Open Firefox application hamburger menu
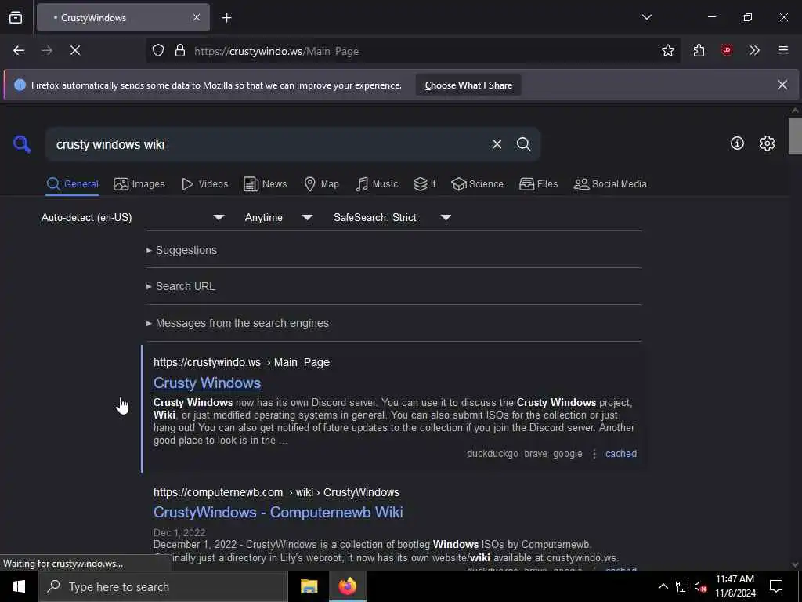 pyautogui.click(x=782, y=50)
